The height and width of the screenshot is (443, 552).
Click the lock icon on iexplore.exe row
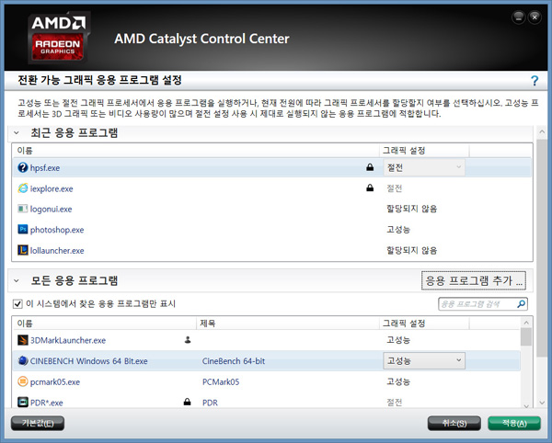coord(370,187)
